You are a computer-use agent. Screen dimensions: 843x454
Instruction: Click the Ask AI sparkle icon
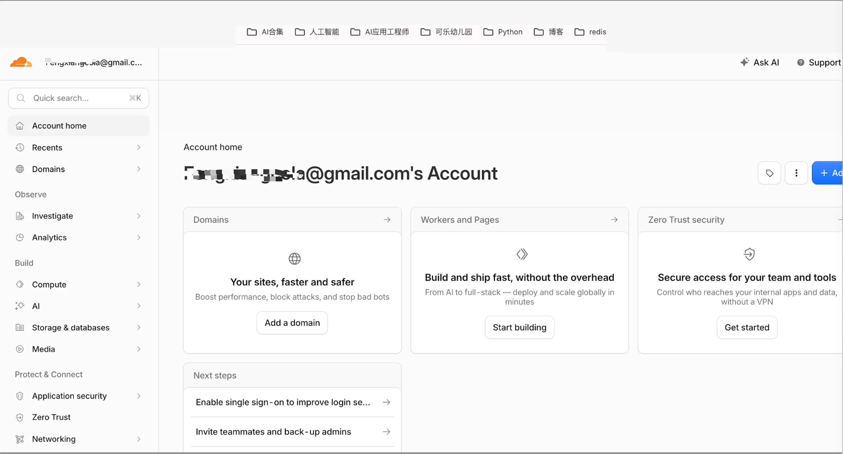pyautogui.click(x=745, y=62)
